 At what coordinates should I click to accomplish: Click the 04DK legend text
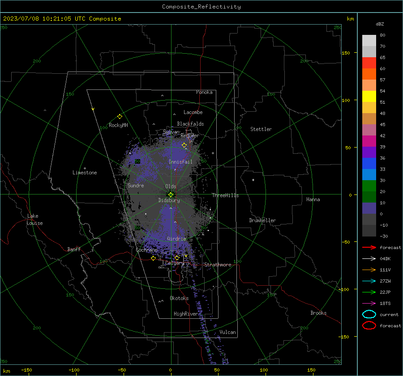[385, 259]
